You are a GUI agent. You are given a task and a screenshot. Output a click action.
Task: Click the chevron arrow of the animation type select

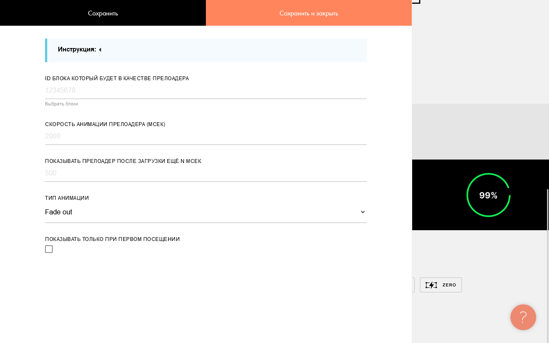coord(363,212)
